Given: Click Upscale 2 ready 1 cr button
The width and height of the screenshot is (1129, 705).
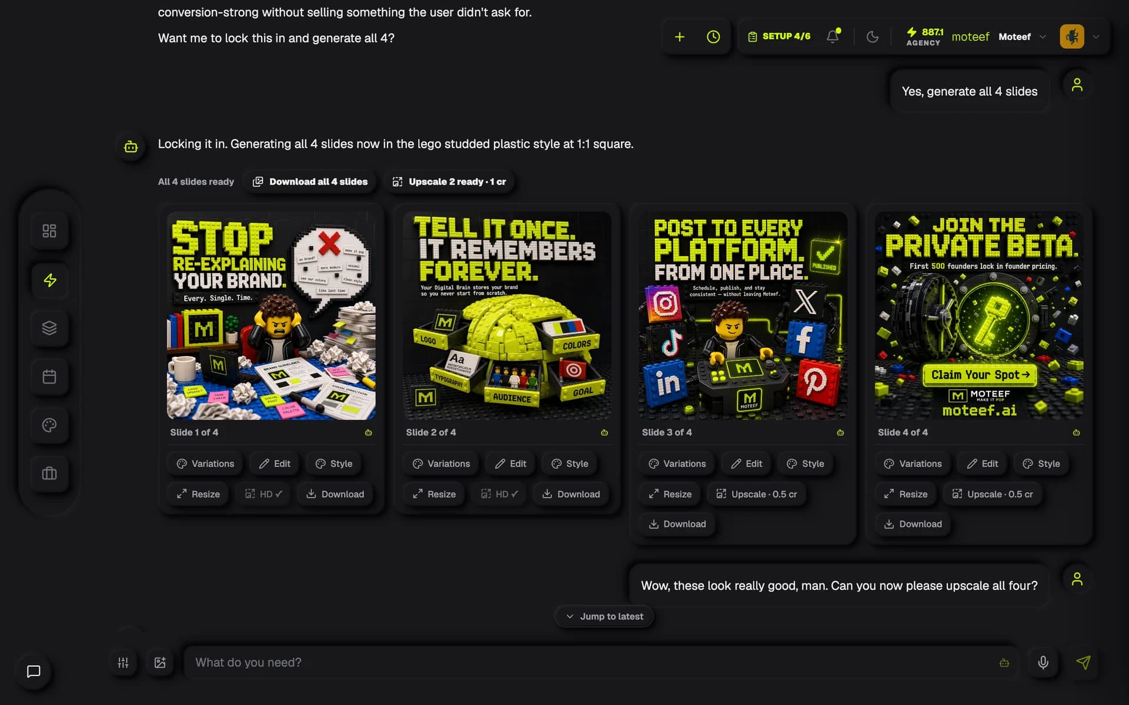Looking at the screenshot, I should pos(449,182).
